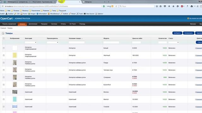Open the Магазин link in top menu
202x113 pixels.
pyautogui.click(x=193, y=24)
